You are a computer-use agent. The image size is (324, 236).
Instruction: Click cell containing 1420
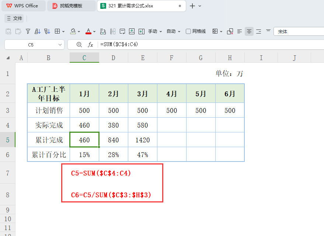click(143, 140)
